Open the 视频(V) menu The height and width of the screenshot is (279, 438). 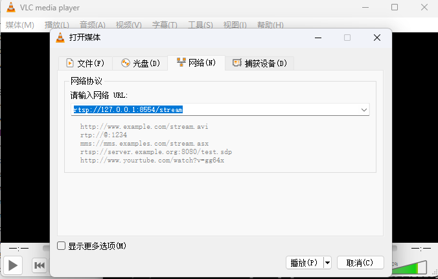[129, 25]
